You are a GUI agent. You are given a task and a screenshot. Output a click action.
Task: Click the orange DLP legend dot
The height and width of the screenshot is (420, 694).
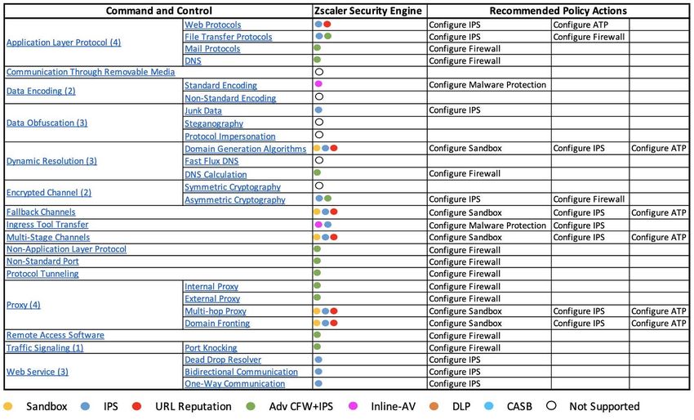[434, 406]
